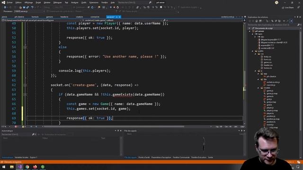Image resolution: width=303 pixels, height=170 pixels.
Task: Click the Solution Explorer search field
Action: point(273,25)
